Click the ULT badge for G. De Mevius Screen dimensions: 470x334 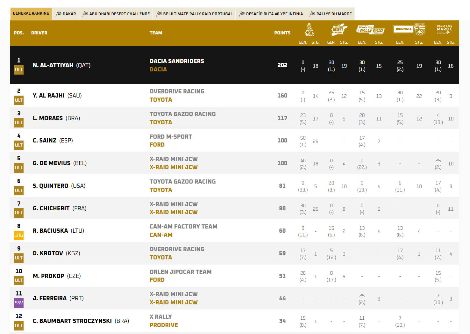[19, 168]
